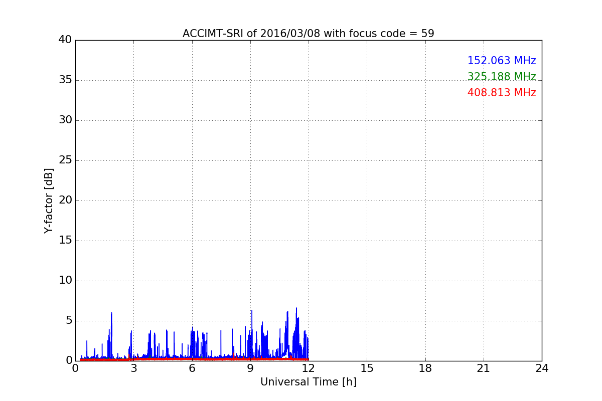Click the Universal Time [h] axis label

point(309,382)
